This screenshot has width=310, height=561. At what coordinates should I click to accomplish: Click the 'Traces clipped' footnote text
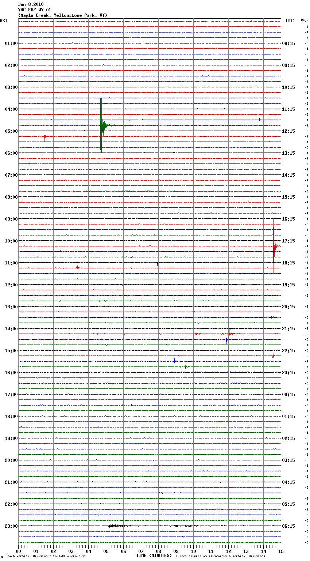220,556
